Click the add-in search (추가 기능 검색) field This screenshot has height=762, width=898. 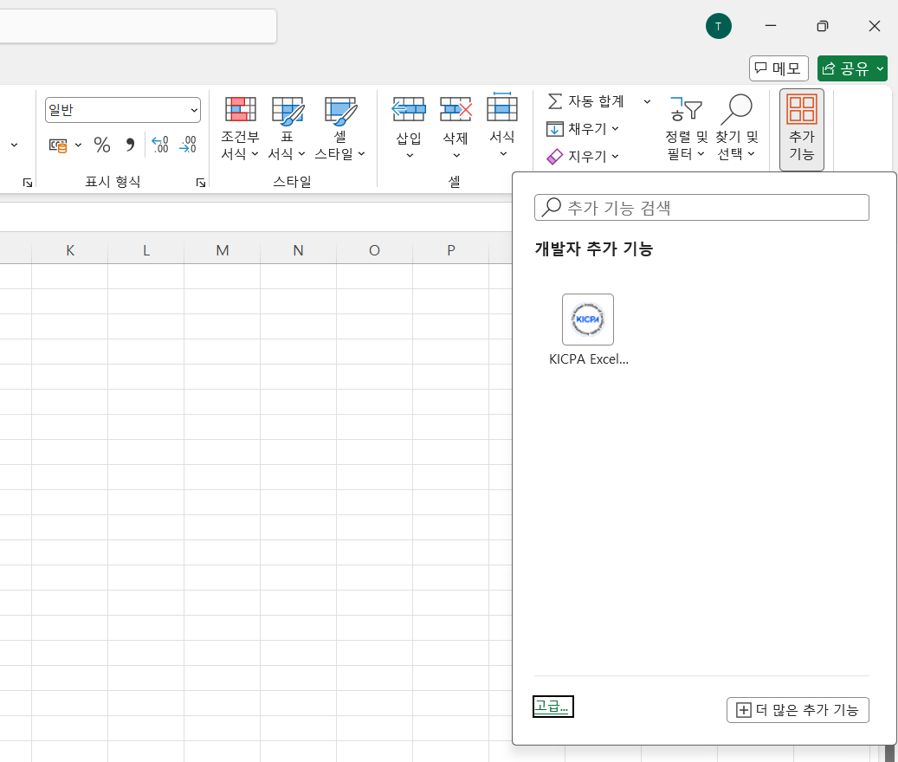click(701, 207)
